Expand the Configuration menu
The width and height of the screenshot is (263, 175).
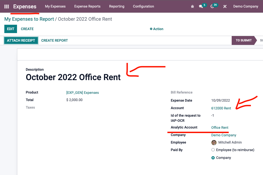coord(143,6)
